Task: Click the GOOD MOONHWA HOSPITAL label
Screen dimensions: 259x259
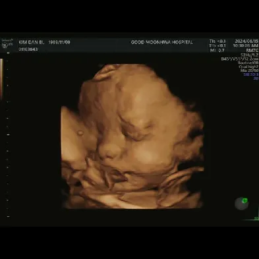Action: tap(161, 42)
